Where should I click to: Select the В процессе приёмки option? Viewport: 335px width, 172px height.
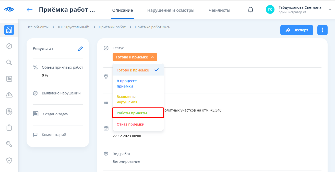(127, 83)
